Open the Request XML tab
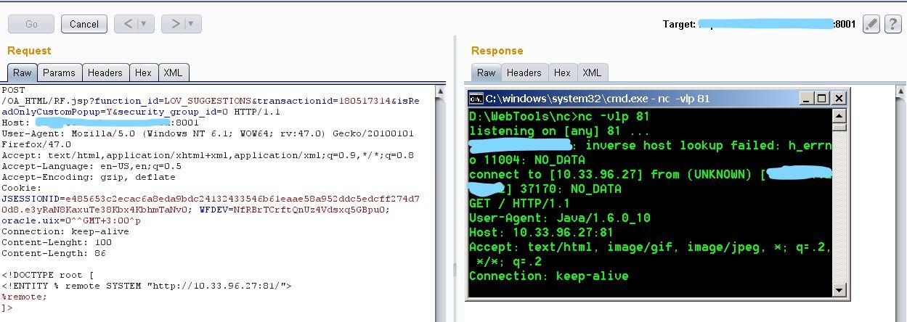This screenshot has width=907, height=322. 173,73
